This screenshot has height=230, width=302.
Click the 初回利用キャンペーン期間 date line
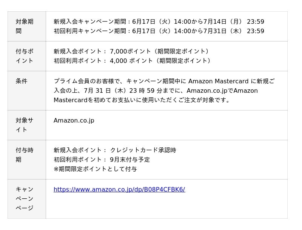point(159,31)
